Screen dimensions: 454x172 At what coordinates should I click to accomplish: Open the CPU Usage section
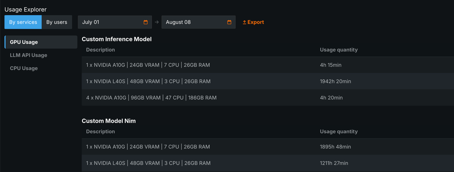(x=24, y=68)
